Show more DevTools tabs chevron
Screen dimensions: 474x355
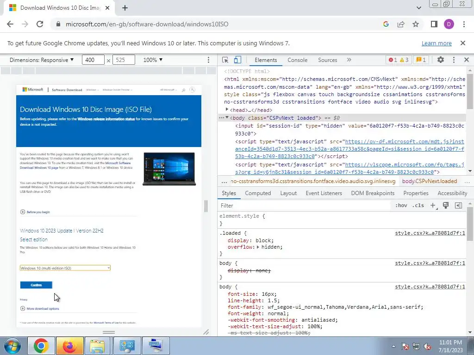[349, 60]
